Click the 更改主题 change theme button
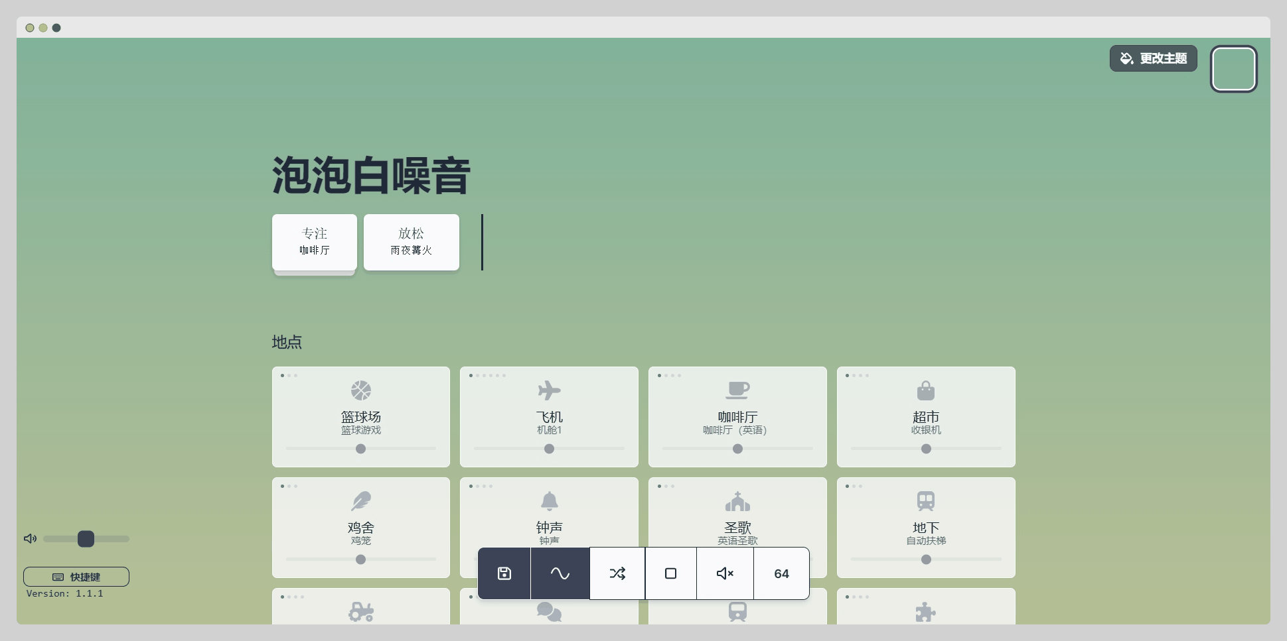Image resolution: width=1287 pixels, height=641 pixels. coord(1154,58)
